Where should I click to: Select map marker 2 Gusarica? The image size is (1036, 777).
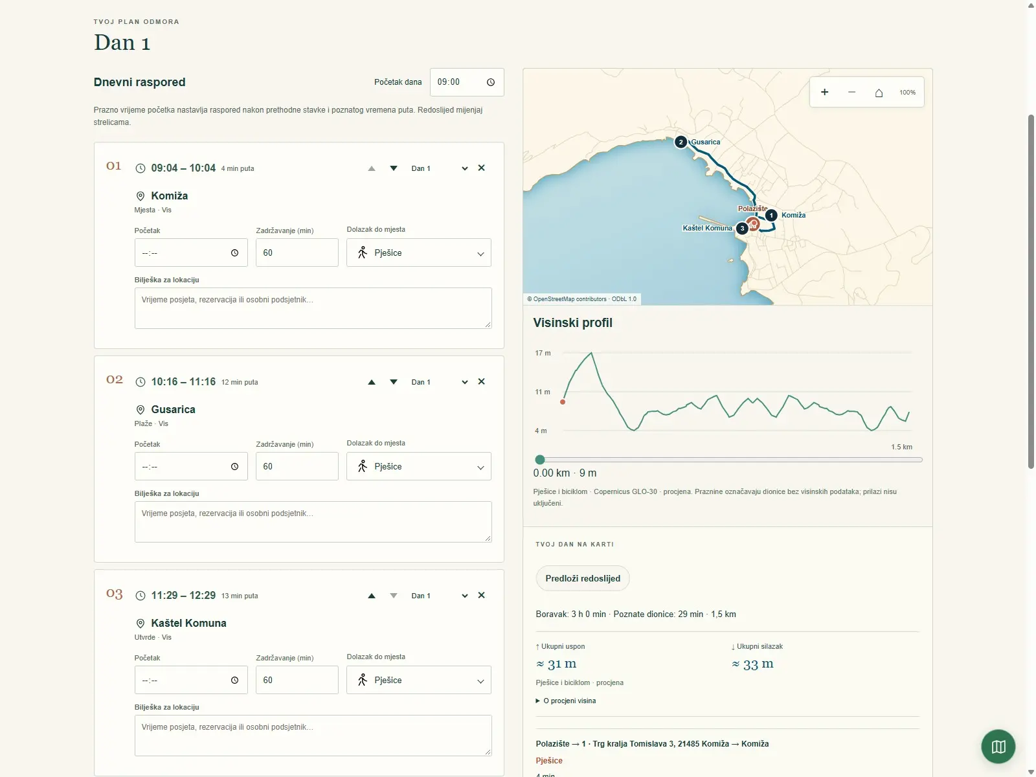click(x=681, y=142)
